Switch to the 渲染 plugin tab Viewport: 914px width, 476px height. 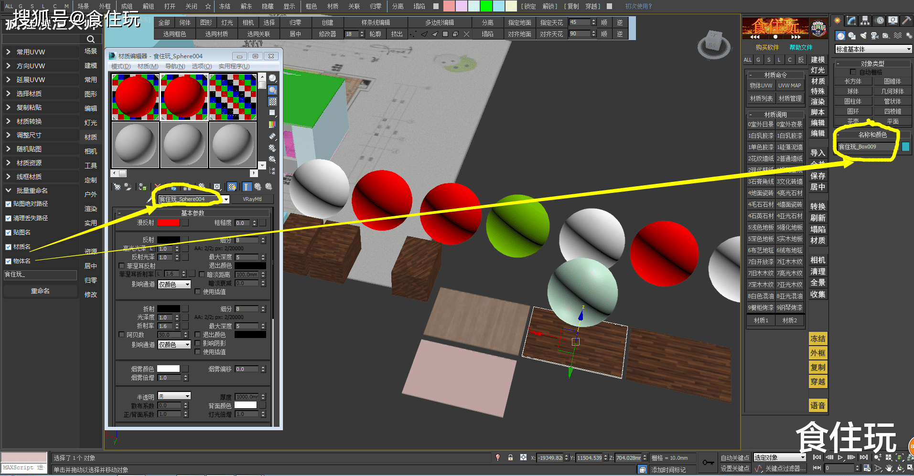click(x=91, y=209)
